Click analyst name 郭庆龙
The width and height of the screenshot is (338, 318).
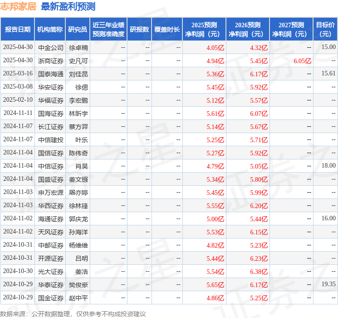78,219
